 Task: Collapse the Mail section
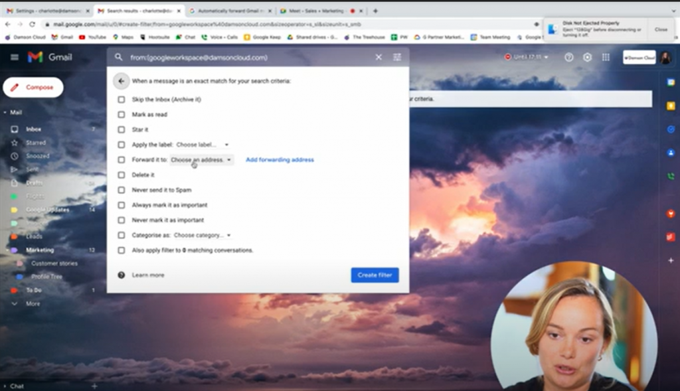(5, 112)
